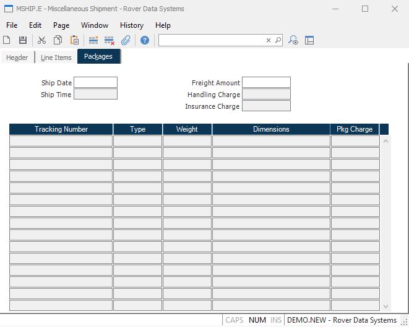This screenshot has width=409, height=327.
Task: Click the Delete row icon
Action: pyautogui.click(x=110, y=40)
